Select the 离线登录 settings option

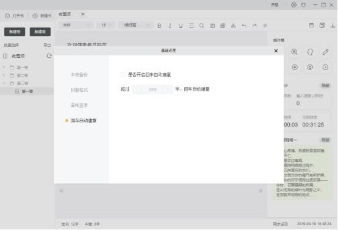tap(79, 105)
